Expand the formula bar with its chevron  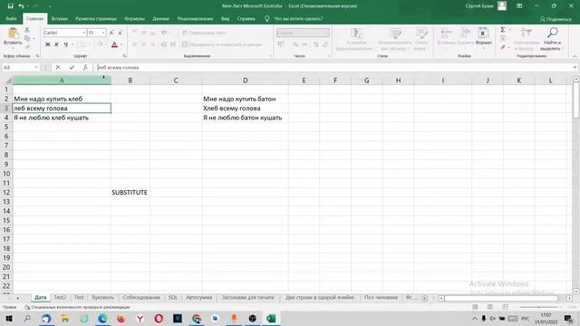(x=575, y=67)
